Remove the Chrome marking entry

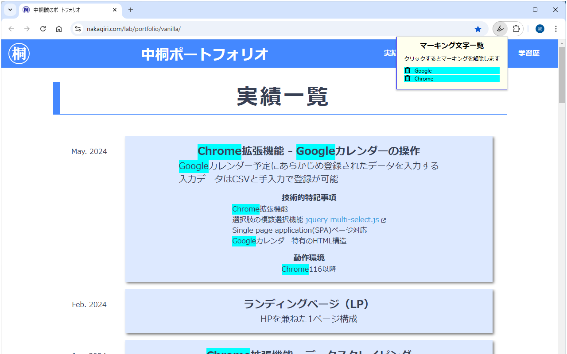[x=452, y=78]
